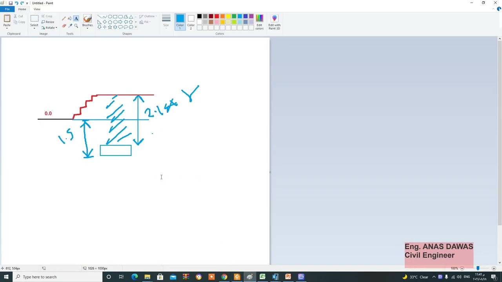Click zoom out minus in status bar

coord(462,268)
